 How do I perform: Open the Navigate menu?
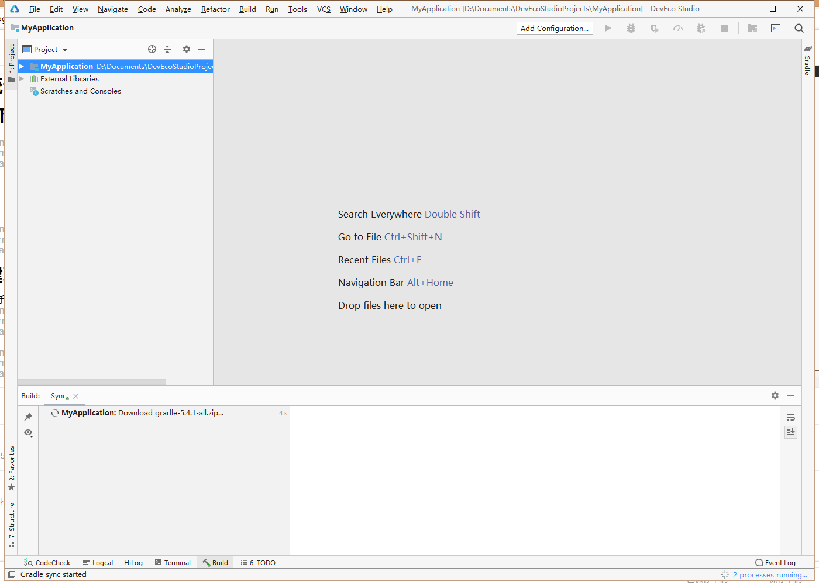(x=113, y=9)
